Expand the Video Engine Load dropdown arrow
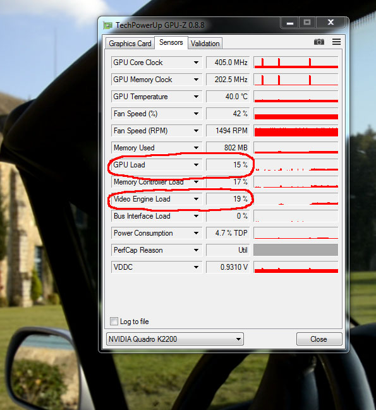This screenshot has height=410, width=376. coord(196,199)
